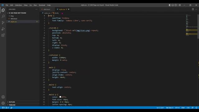Click style.css in the breadcrumb

47,13
